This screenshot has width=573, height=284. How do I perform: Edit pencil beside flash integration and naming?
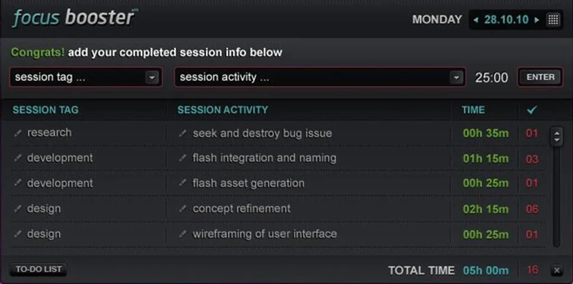coord(183,158)
